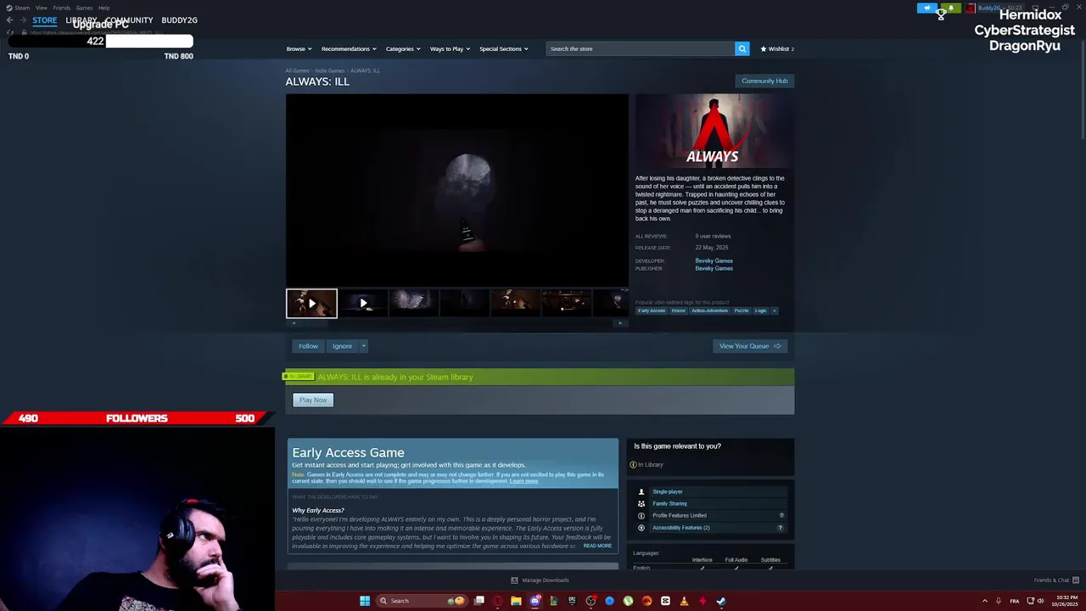This screenshot has height=611, width=1086.
Task: Click help question mark beside Profile Features Limited
Action: pyautogui.click(x=781, y=515)
